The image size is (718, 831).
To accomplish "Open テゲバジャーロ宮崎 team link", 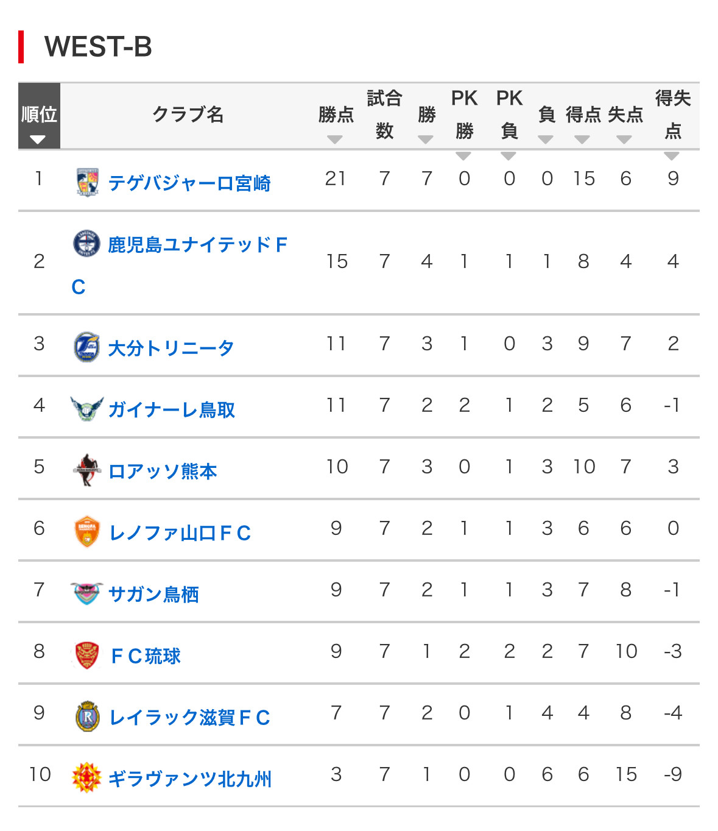I will tap(189, 183).
